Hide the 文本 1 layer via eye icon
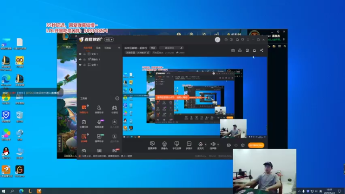The height and width of the screenshot is (194, 345). click(80, 54)
